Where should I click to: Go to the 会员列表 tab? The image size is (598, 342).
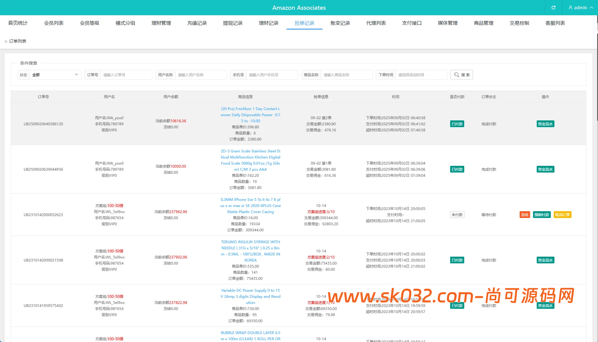(x=54, y=23)
